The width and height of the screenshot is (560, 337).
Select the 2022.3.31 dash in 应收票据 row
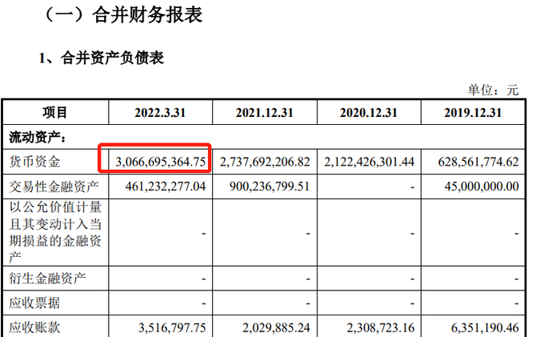(203, 303)
